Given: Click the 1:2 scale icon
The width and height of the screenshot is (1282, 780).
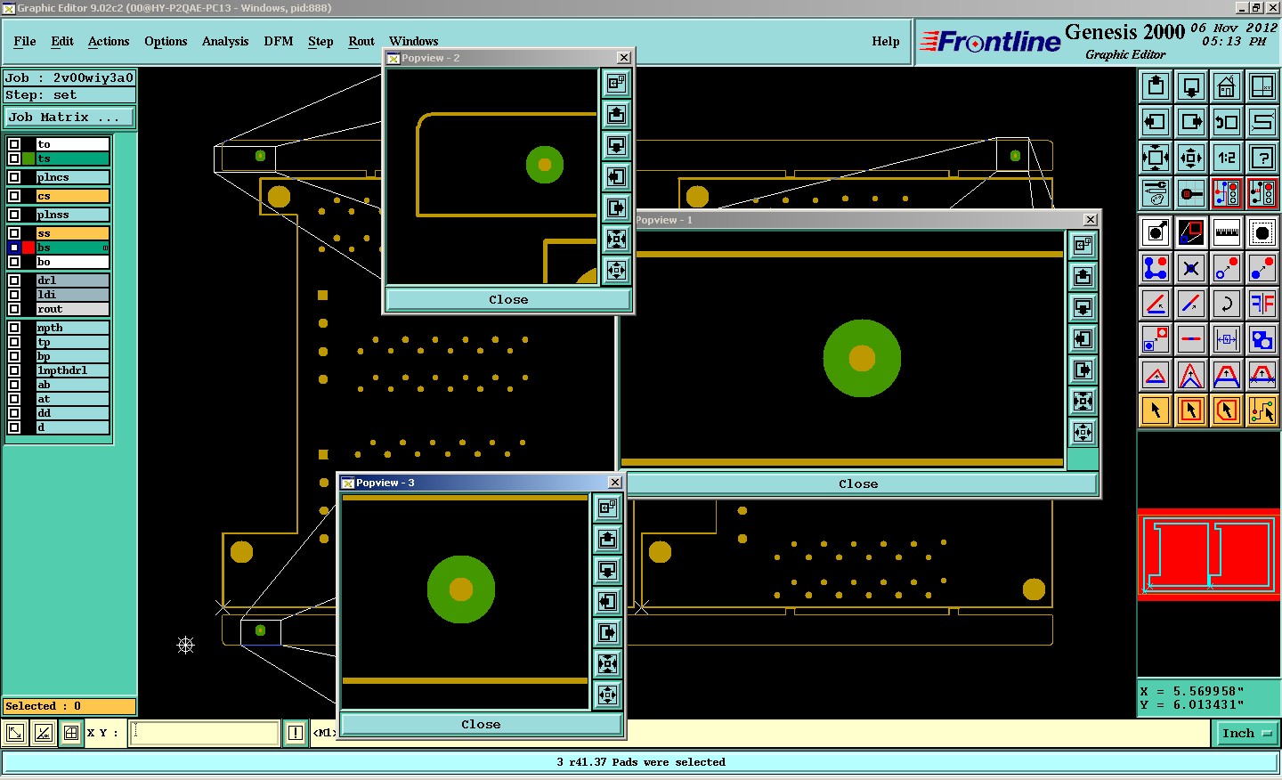Looking at the screenshot, I should coord(1227,158).
